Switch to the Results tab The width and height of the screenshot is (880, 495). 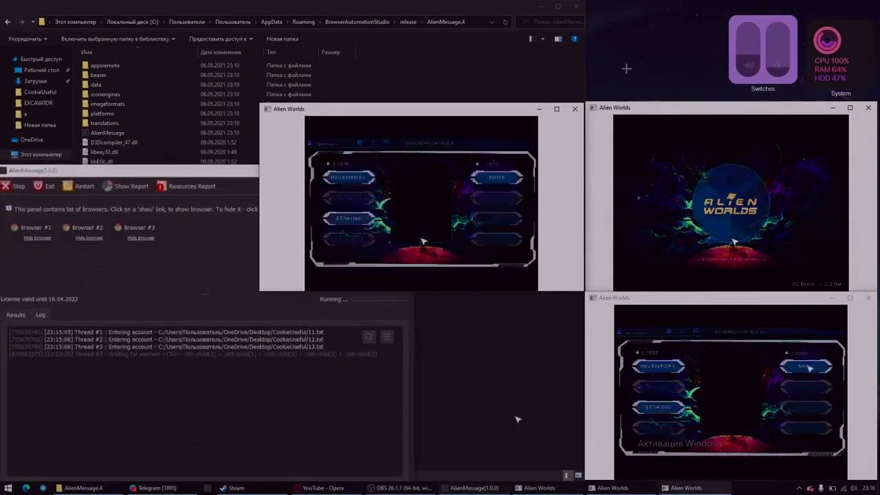click(x=16, y=315)
